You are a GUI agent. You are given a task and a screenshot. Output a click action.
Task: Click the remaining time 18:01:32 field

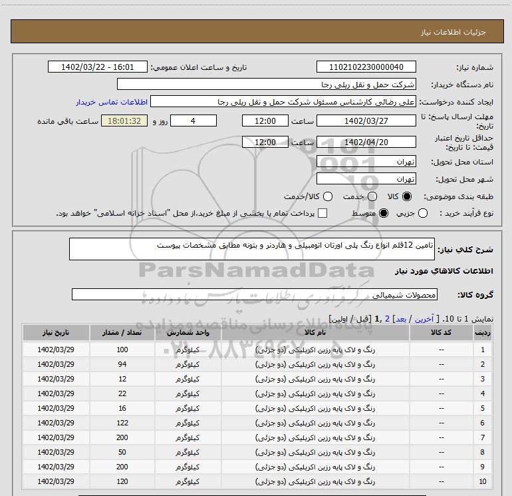pyautogui.click(x=124, y=121)
